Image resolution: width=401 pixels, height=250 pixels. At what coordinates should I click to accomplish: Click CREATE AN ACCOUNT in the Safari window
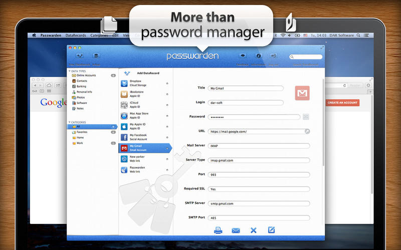[x=342, y=102]
